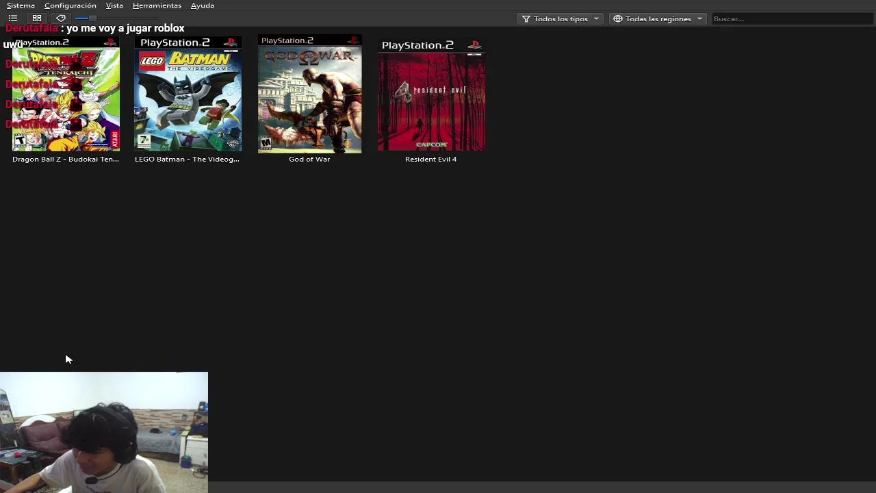This screenshot has width=876, height=493.
Task: Click the 'Resident Evil 4' title text
Action: (x=430, y=159)
